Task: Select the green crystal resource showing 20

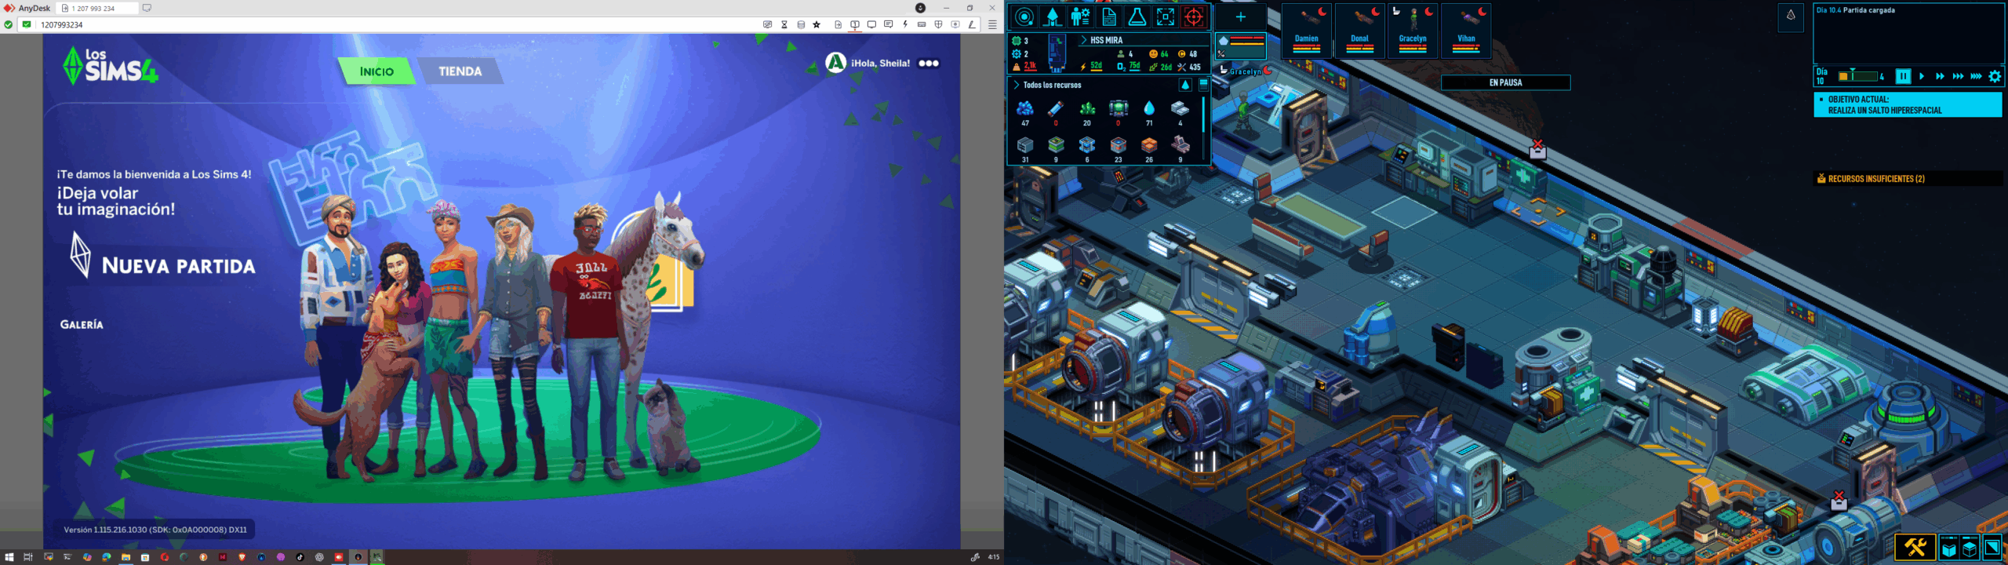Action: [1087, 112]
